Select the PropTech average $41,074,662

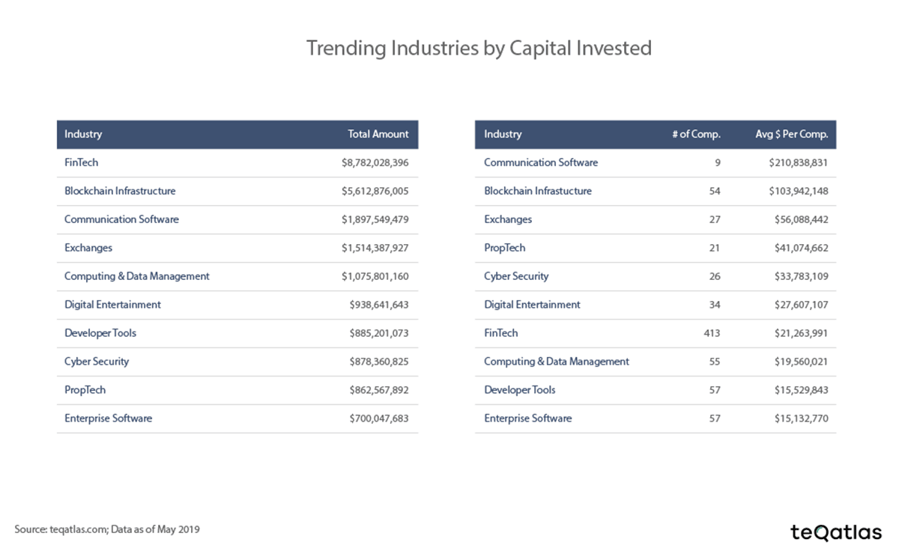click(x=801, y=248)
